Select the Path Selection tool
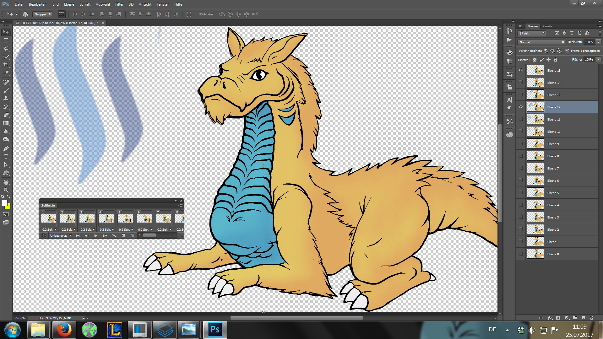 pos(6,165)
